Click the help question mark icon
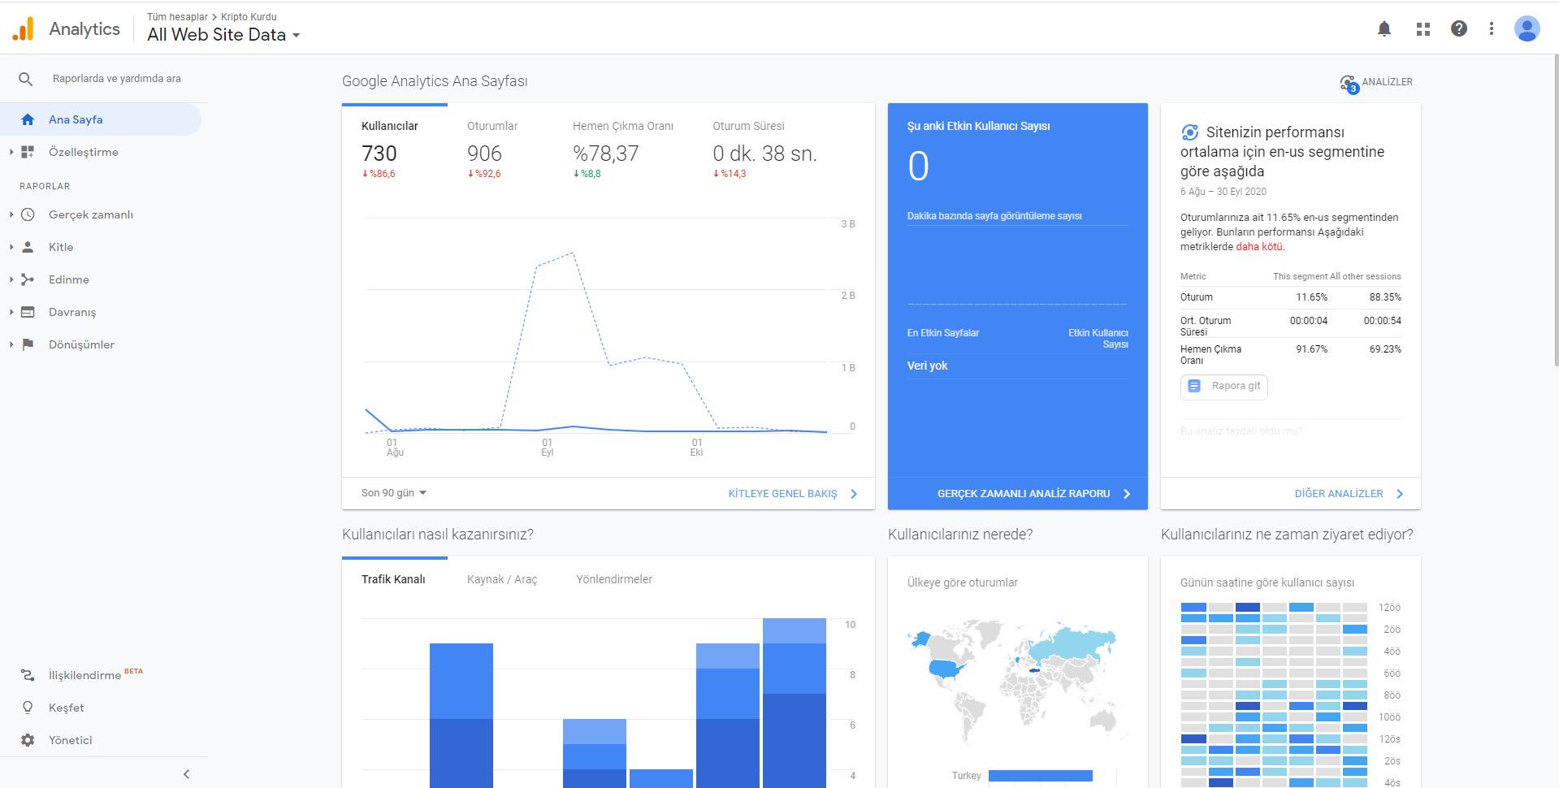 pyautogui.click(x=1459, y=28)
